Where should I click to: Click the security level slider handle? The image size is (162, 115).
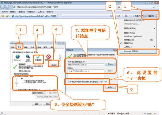[x=17, y=83]
